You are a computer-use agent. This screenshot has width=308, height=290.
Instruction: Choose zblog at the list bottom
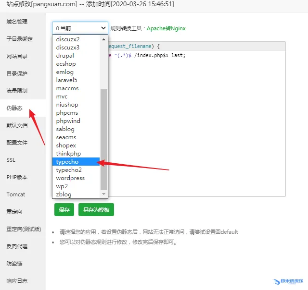[x=64, y=194]
